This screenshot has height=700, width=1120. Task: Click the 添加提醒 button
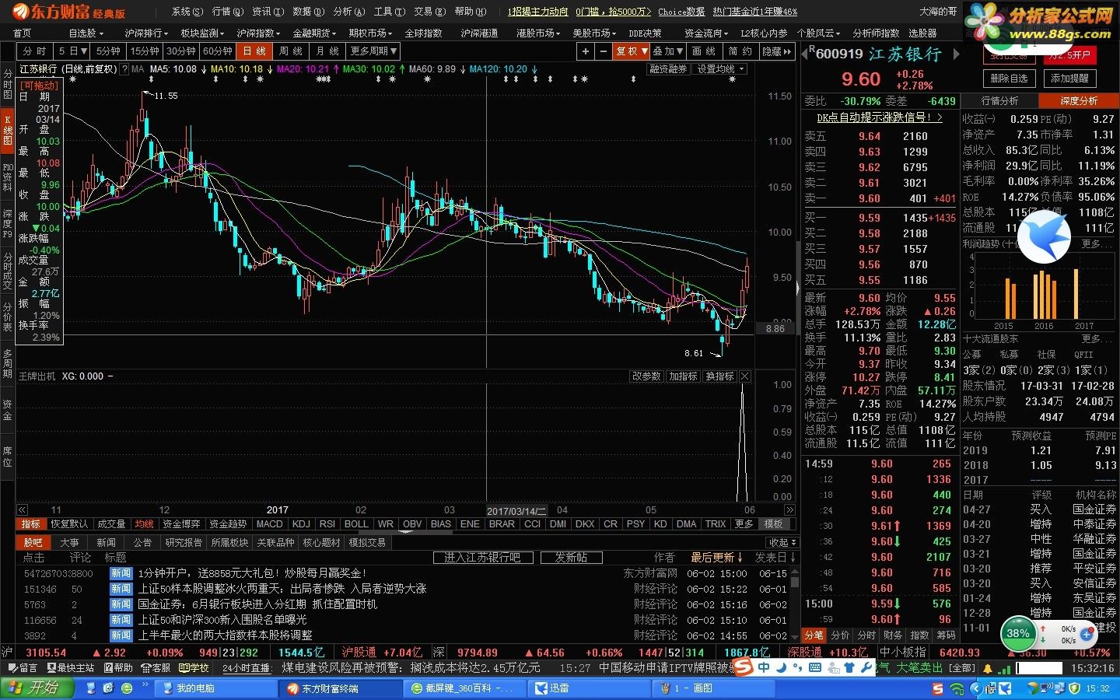click(1070, 79)
